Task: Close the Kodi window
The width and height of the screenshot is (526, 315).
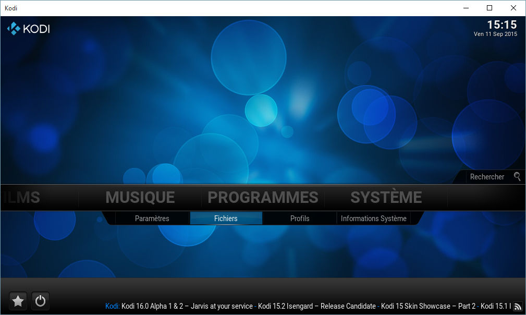Action: (513, 8)
